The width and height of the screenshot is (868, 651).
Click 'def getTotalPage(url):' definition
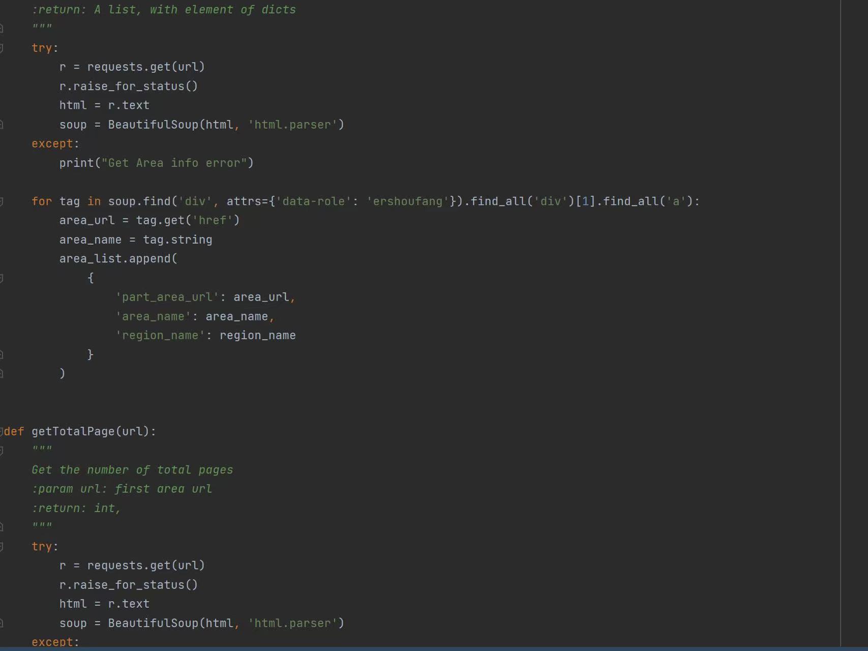pyautogui.click(x=80, y=431)
